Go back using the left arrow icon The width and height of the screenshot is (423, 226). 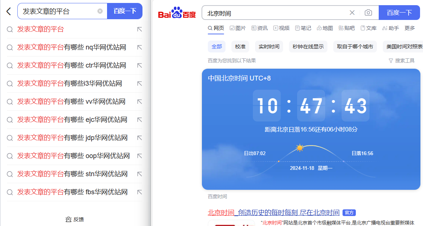click(x=8, y=11)
